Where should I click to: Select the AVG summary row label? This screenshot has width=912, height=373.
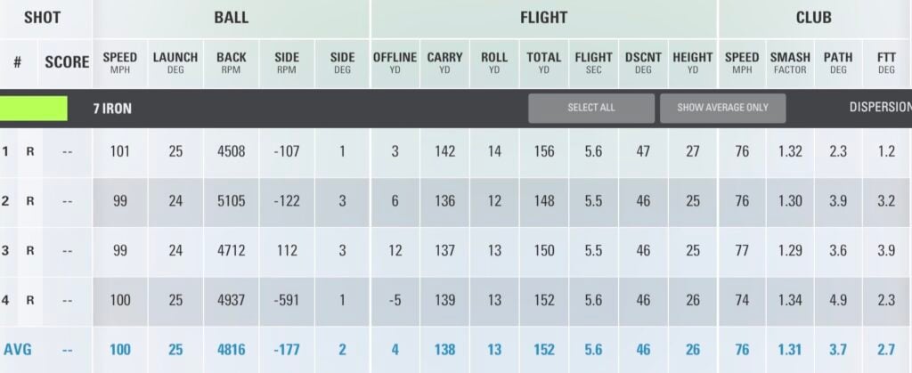click(x=17, y=350)
